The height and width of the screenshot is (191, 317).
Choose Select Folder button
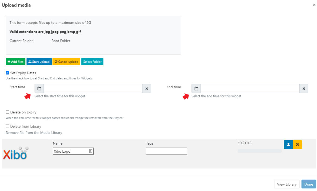click(92, 62)
